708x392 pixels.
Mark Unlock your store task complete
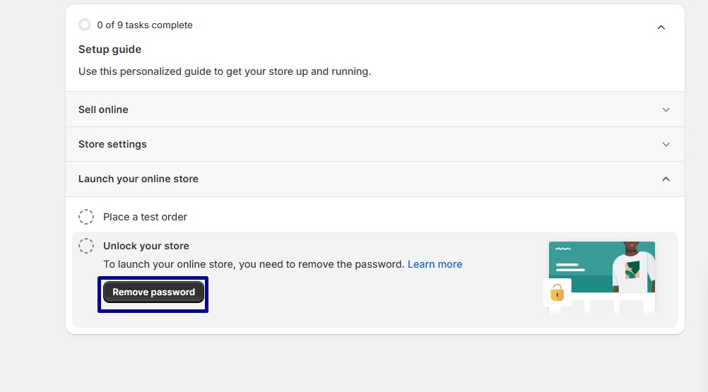(x=85, y=246)
